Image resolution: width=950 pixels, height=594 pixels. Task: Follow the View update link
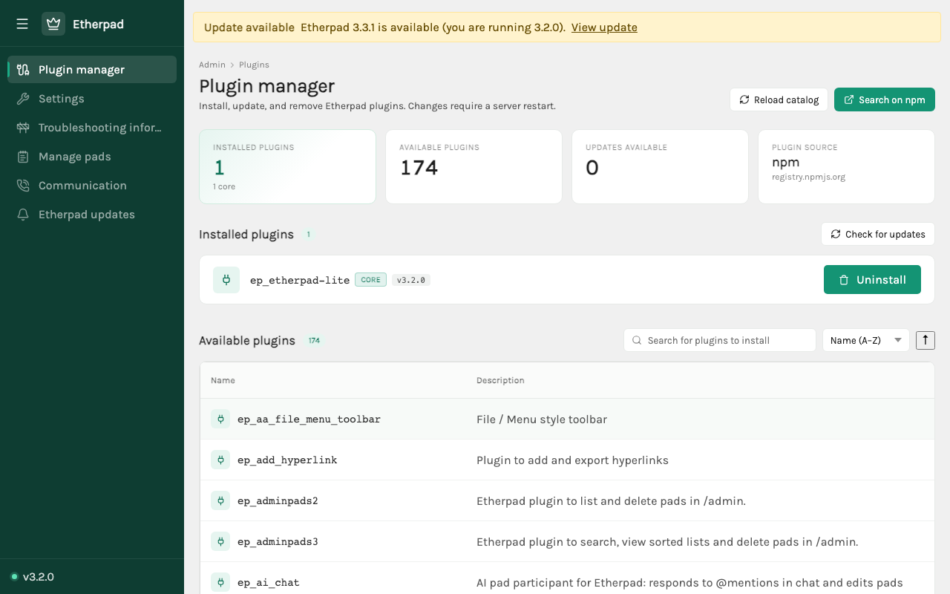(604, 27)
